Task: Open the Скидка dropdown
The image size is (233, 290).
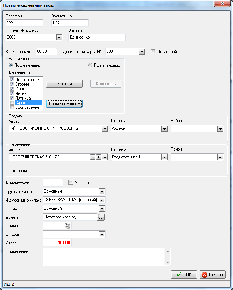Action: pyautogui.click(x=102, y=234)
